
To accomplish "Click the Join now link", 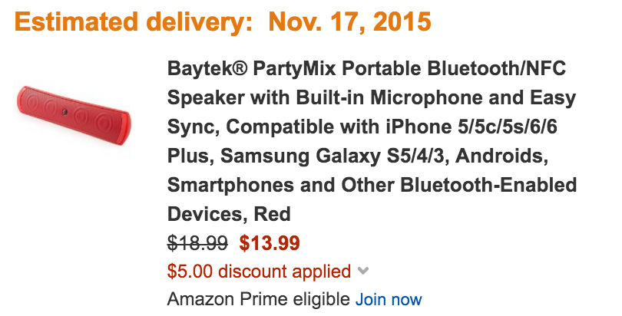I will [x=388, y=298].
